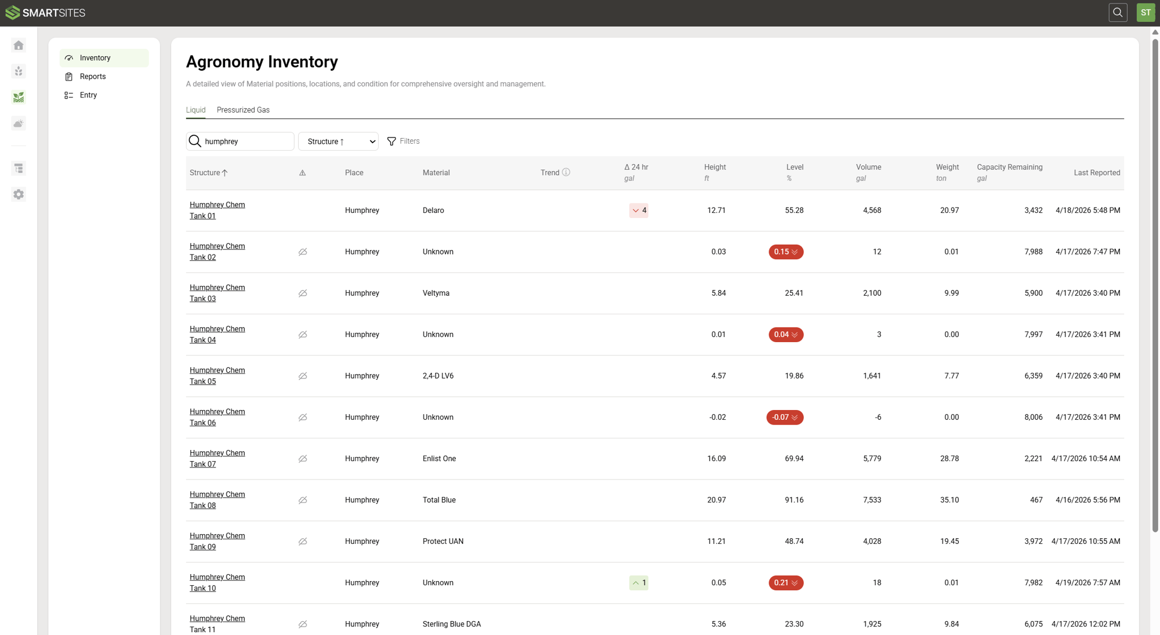Click the home icon in left sidebar
Viewport: 1160px width, 635px height.
[19, 45]
